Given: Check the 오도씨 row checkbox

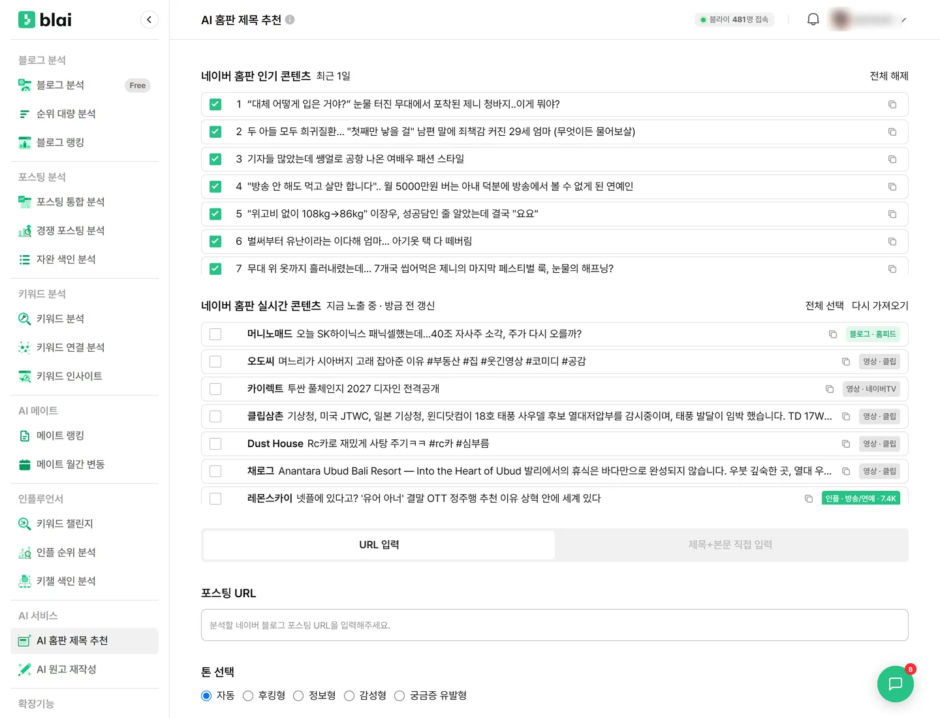Looking at the screenshot, I should (215, 362).
